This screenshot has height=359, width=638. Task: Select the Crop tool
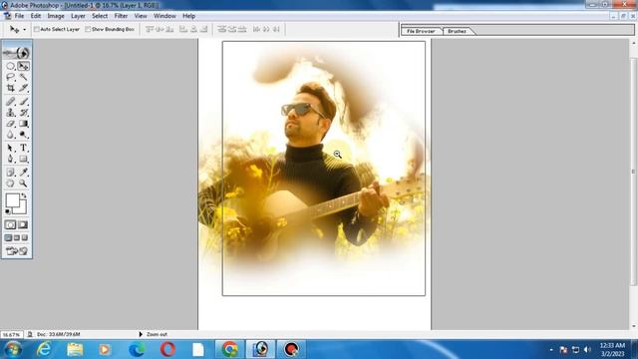11,88
